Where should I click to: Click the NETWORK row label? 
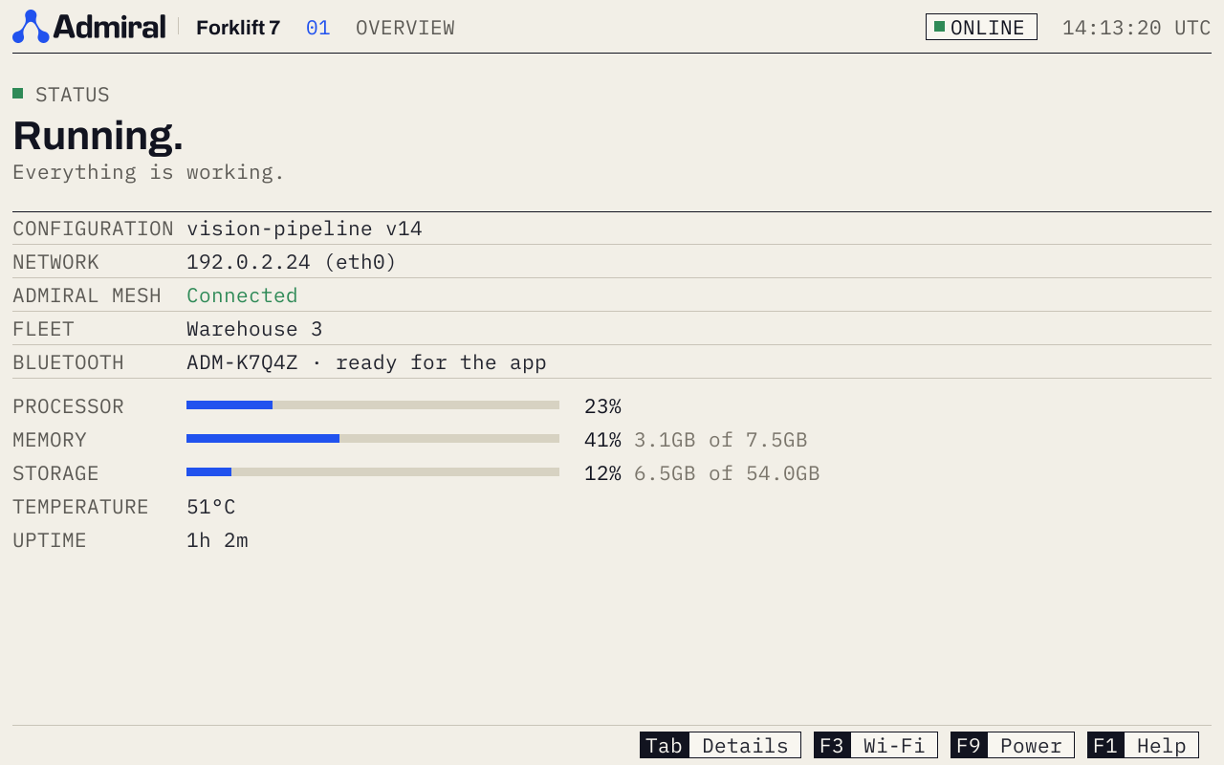[55, 262]
